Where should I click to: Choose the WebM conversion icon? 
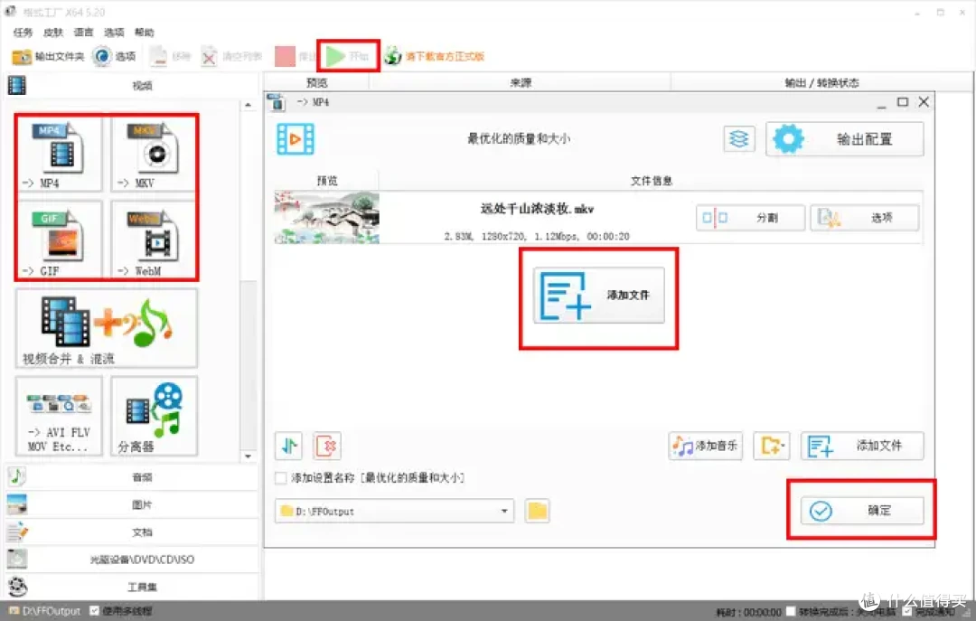154,240
